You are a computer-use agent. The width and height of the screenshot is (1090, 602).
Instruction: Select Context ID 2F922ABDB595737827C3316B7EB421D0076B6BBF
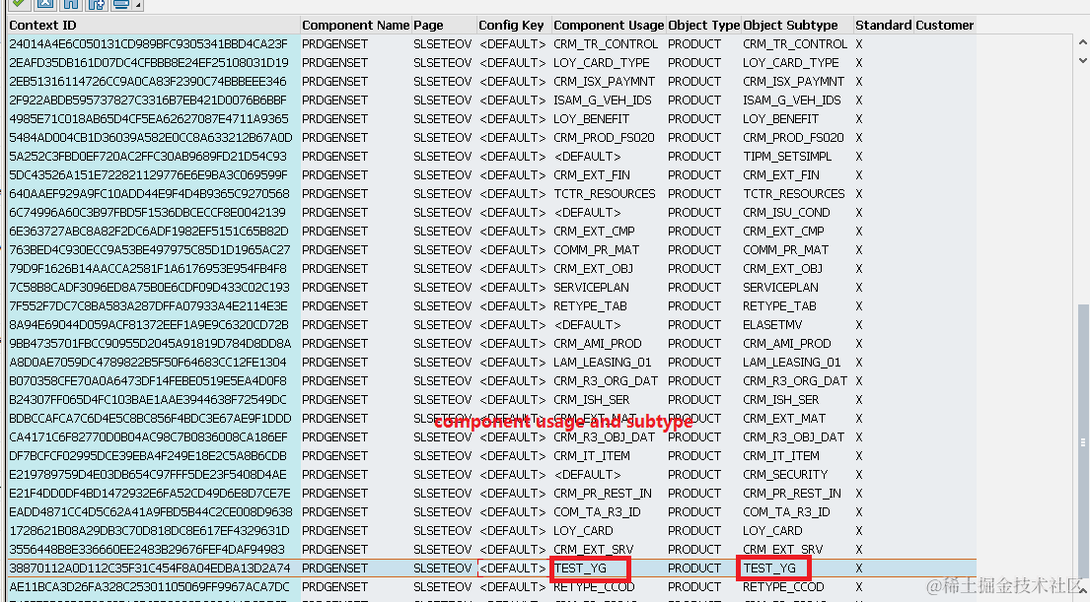pos(147,100)
